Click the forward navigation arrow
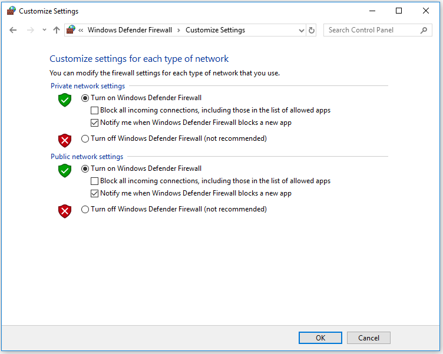443x354 pixels. (30, 30)
